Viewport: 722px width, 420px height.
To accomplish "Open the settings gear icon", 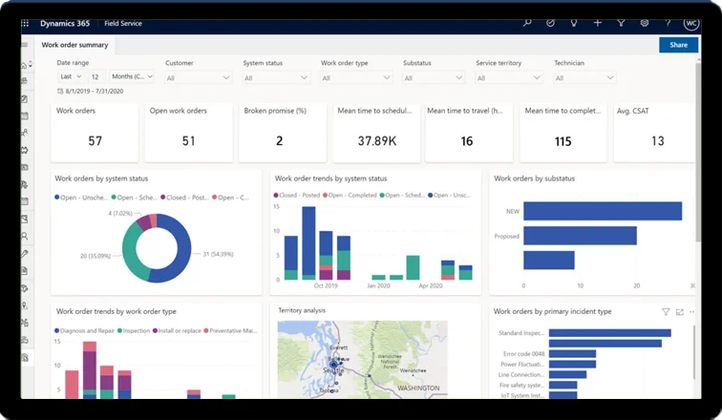I will coord(645,23).
